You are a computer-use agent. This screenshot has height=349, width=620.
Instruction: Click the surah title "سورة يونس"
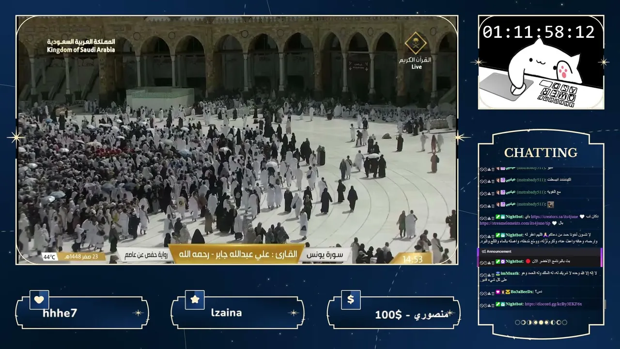[x=325, y=255]
